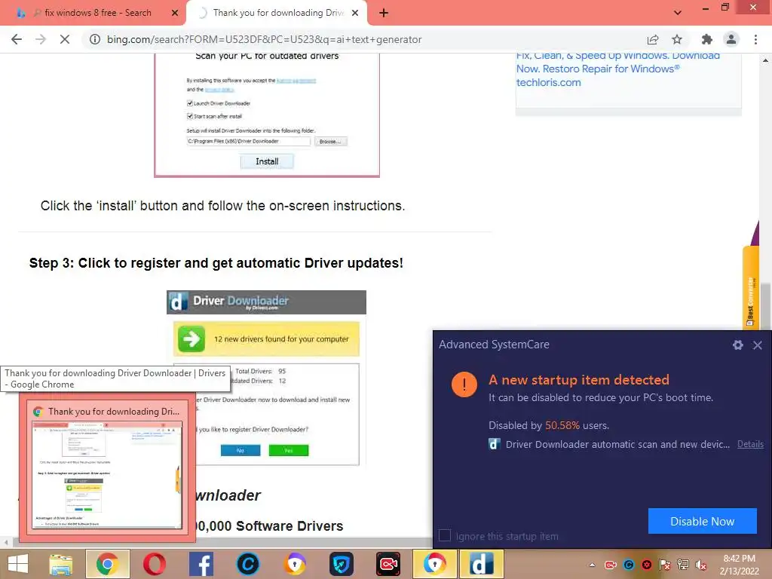Toggle 'Start scan after install' checkbox
772x579 pixels.
(189, 116)
